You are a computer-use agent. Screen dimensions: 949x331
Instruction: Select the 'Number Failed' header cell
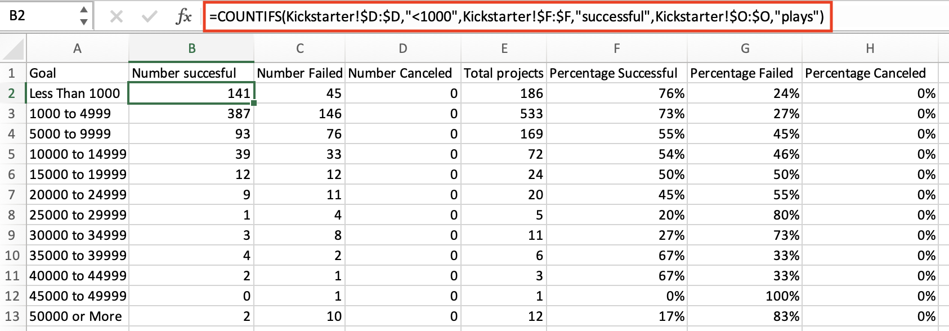(x=299, y=73)
